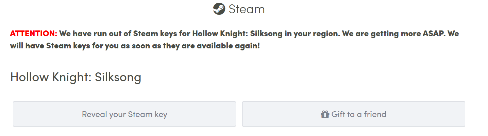The width and height of the screenshot is (488, 136).
Task: Click the word "Silksong" in the heading
Action: point(118,77)
